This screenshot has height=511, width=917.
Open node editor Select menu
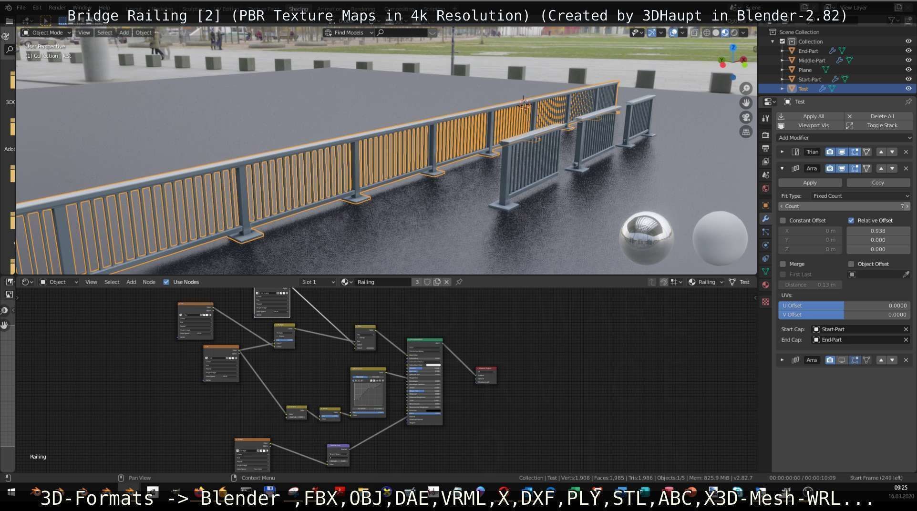[x=112, y=282]
